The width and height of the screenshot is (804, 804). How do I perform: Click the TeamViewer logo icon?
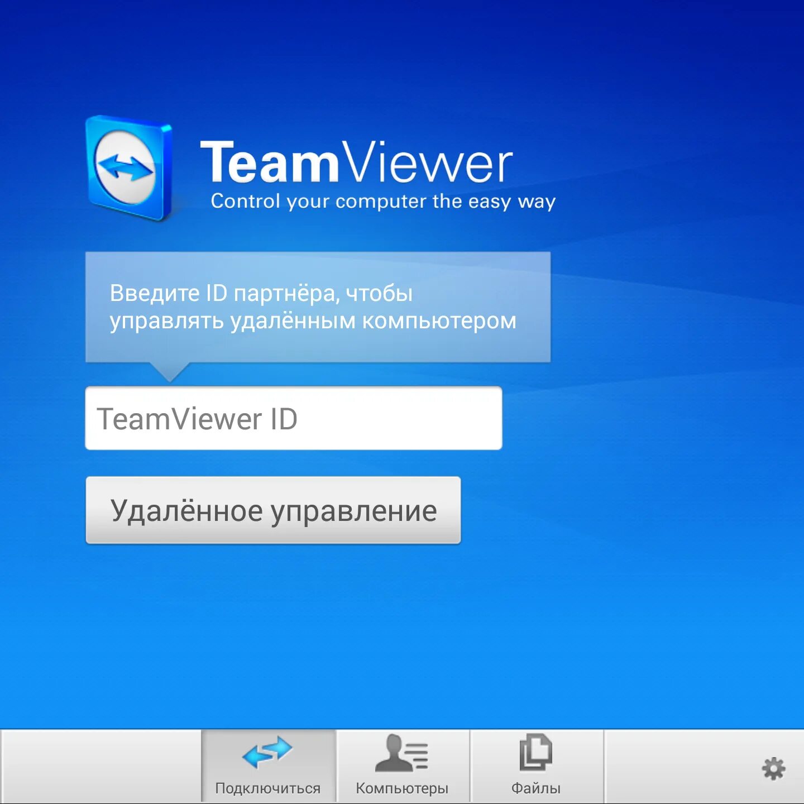coord(129,168)
